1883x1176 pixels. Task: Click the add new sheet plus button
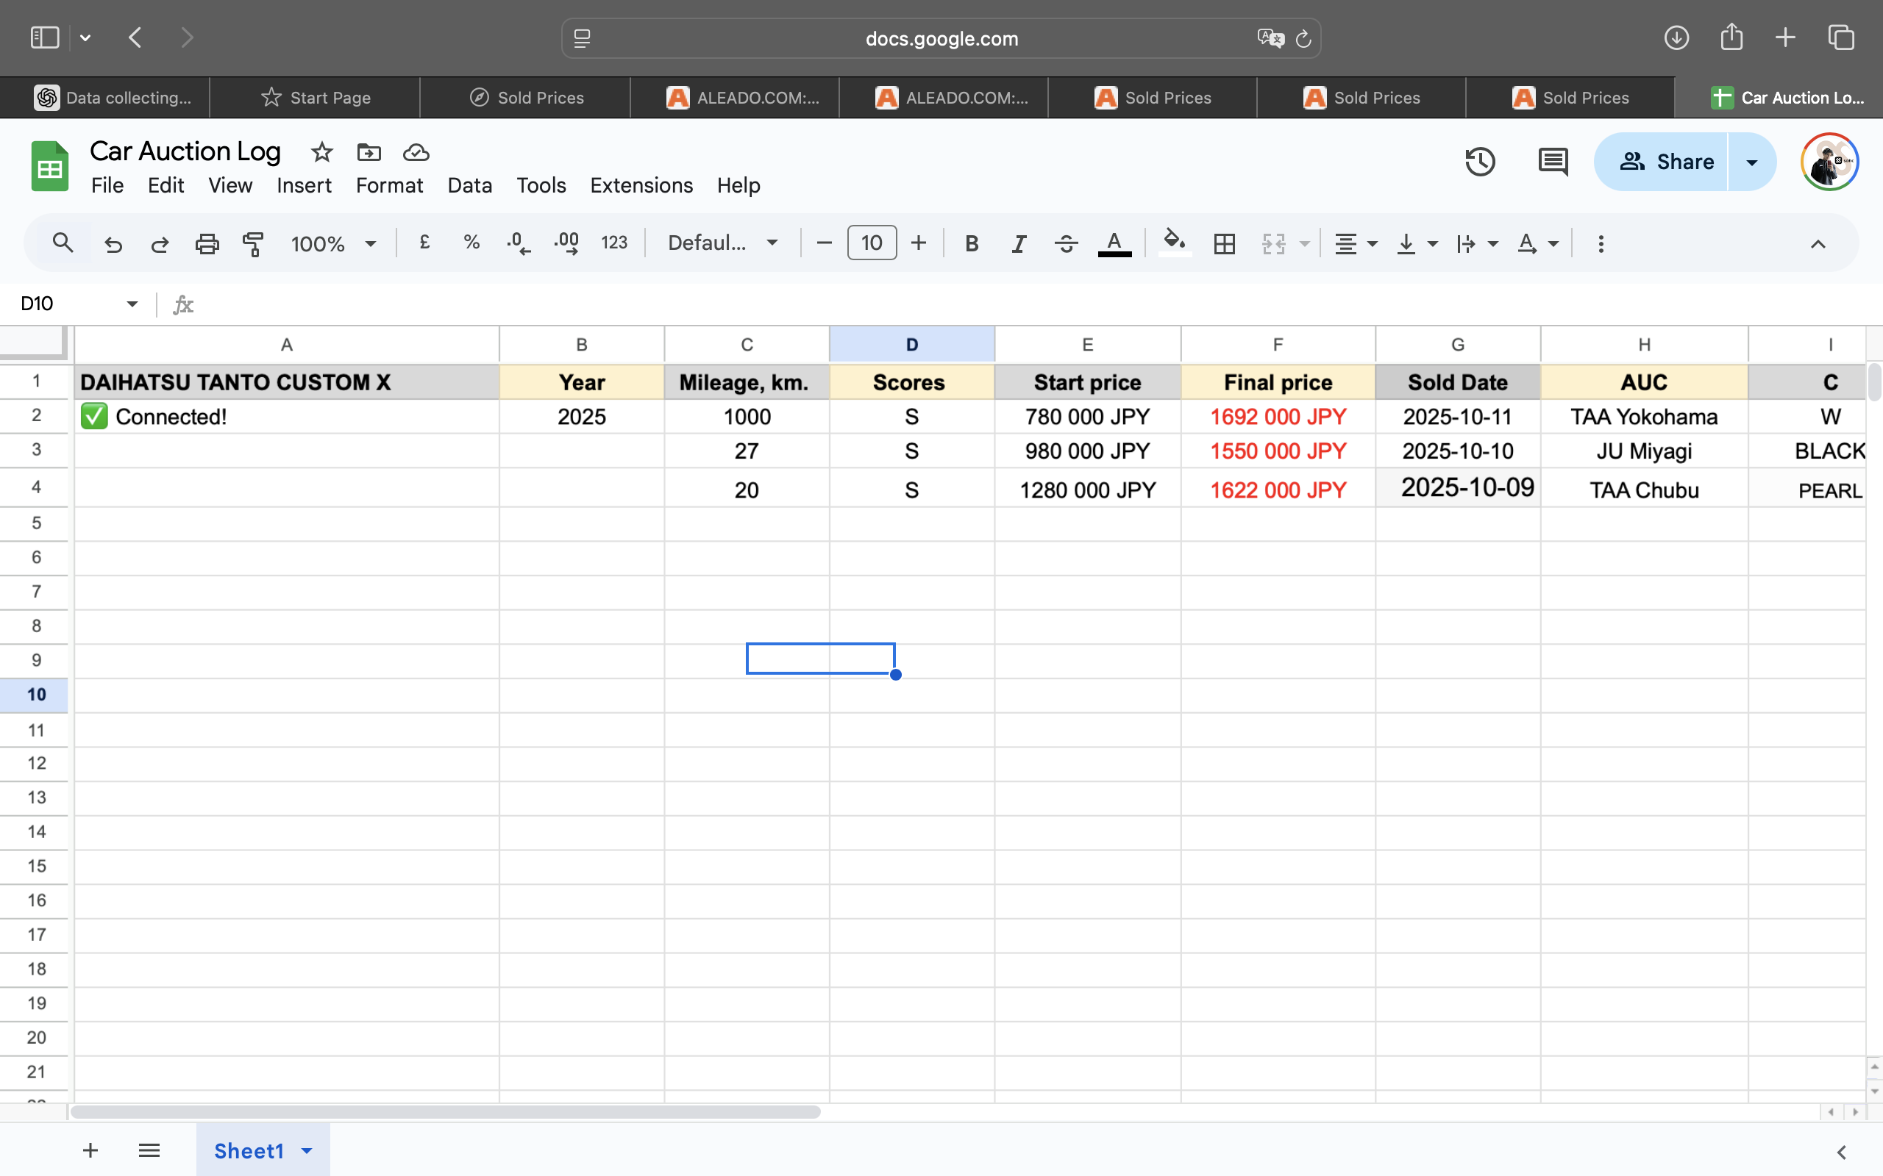pyautogui.click(x=90, y=1150)
